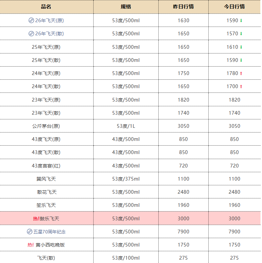
Task: Select the 飞天(散) name in 100ml row
Action: (x=46, y=258)
